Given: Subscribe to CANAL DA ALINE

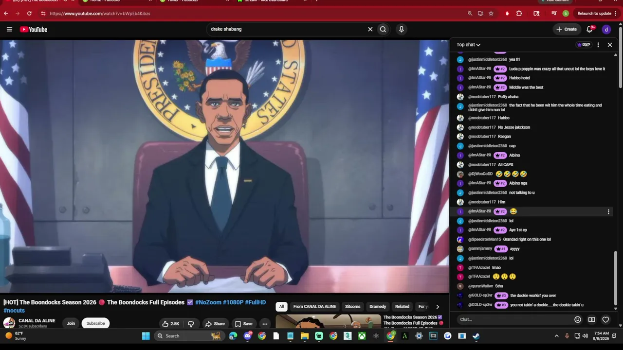Looking at the screenshot, I should pyautogui.click(x=95, y=323).
